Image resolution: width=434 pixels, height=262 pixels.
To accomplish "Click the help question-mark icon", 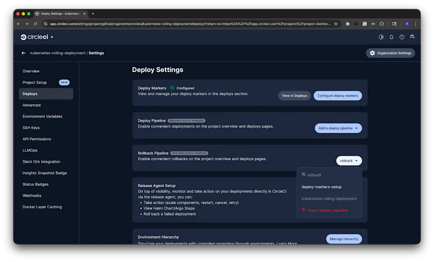I will [x=402, y=37].
